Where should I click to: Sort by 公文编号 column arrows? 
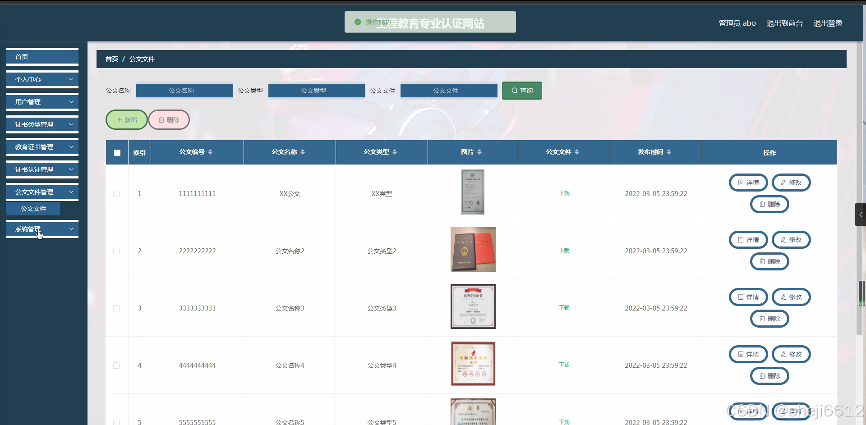pos(210,152)
